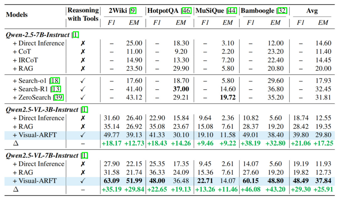339x198 pixels.
Task: Select the bold 37.00 HotpotQA EM value
Action: pos(181,89)
